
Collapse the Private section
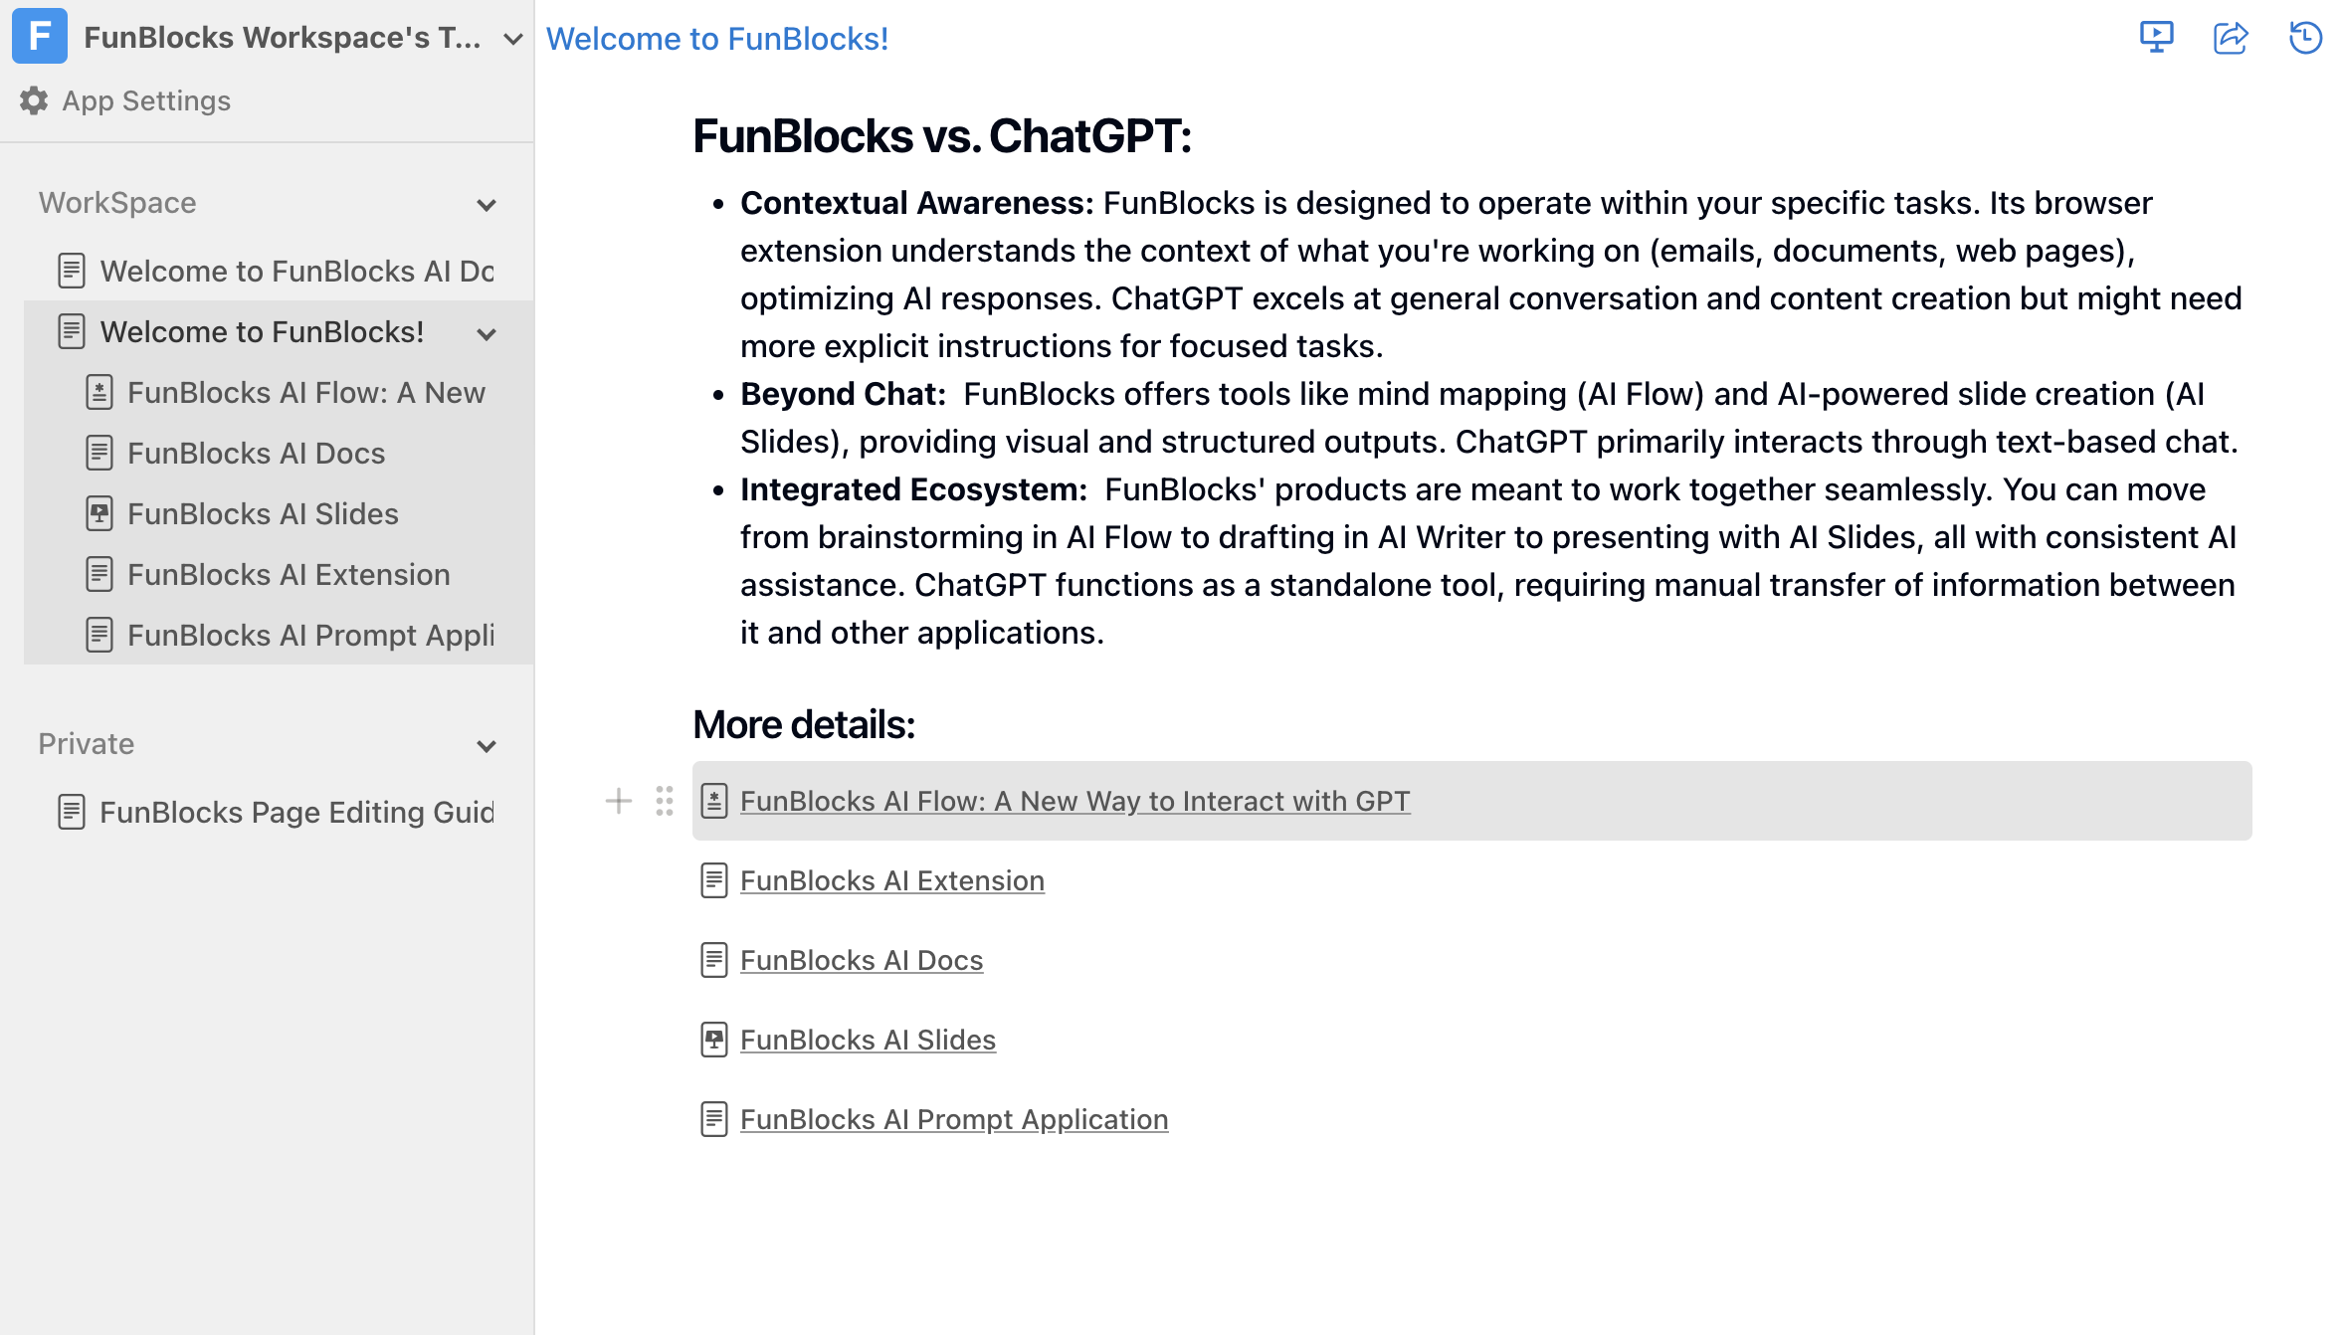coord(487,745)
